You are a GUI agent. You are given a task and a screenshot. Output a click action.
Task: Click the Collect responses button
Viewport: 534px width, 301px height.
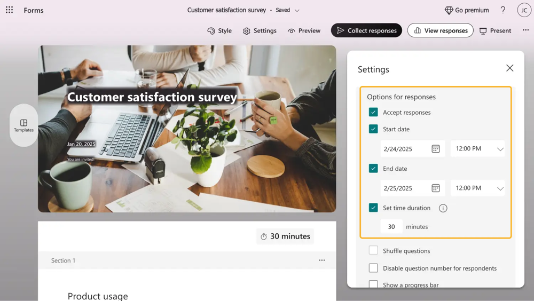pos(366,30)
